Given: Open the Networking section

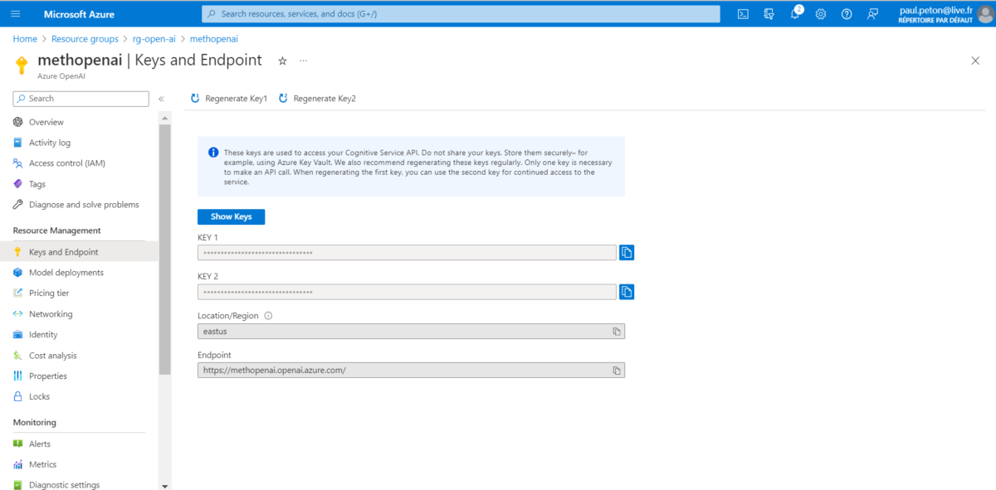Looking at the screenshot, I should pos(51,313).
